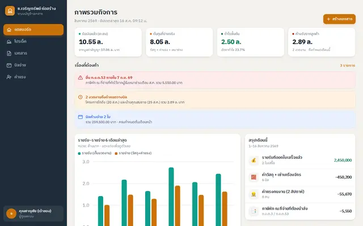Click the green 2,450,000 income amount
Image resolution: width=363 pixels, height=226 pixels.
(x=343, y=160)
